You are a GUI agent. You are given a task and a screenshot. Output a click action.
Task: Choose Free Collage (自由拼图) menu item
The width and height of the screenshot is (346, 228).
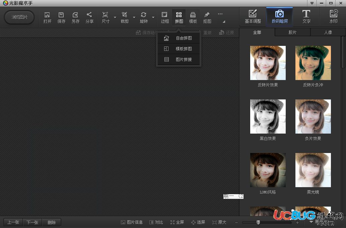(179, 38)
